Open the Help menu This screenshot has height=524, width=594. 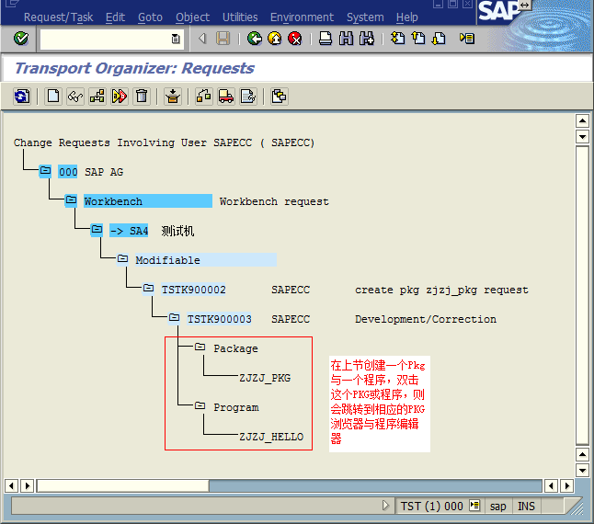click(406, 17)
